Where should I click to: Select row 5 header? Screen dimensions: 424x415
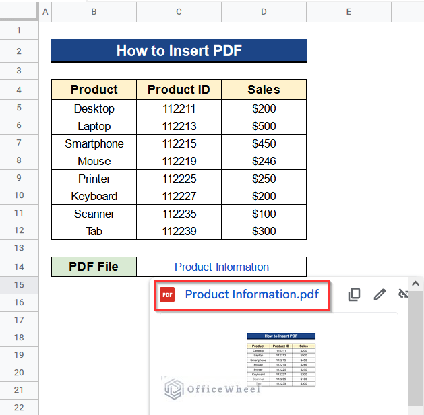[x=19, y=108]
